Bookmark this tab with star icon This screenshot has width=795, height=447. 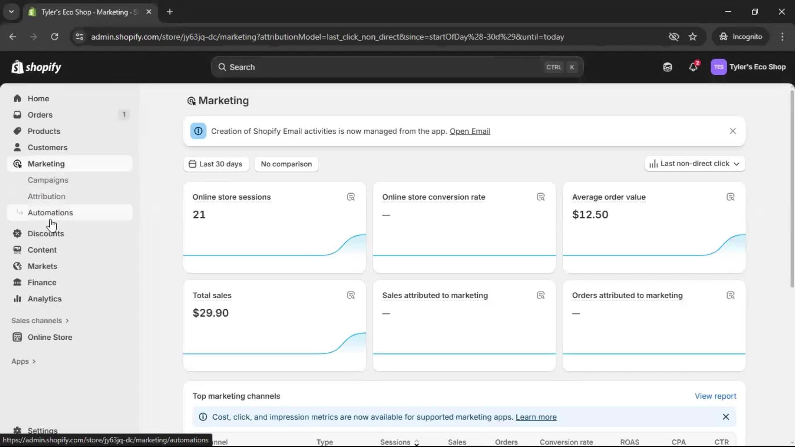(693, 37)
